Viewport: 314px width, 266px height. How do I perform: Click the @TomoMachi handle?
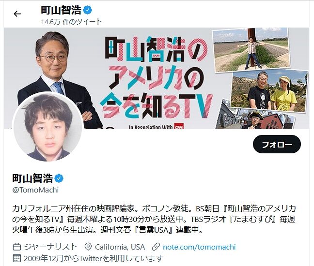[x=35, y=190]
